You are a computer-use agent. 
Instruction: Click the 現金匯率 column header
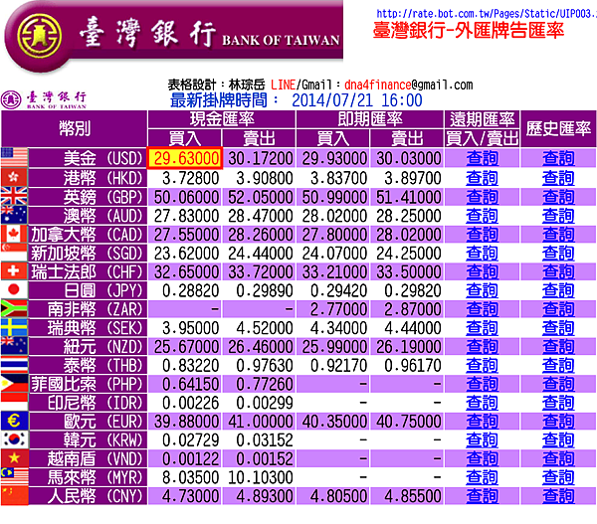click(222, 119)
